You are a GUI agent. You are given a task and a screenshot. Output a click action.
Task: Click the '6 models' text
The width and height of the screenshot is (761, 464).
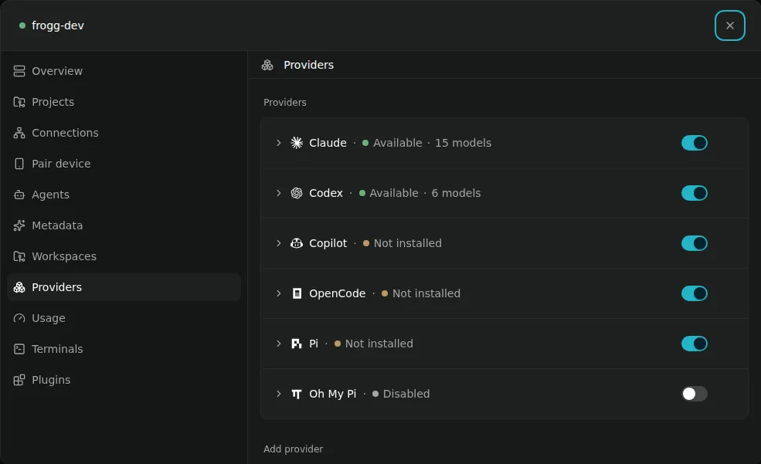[456, 193]
